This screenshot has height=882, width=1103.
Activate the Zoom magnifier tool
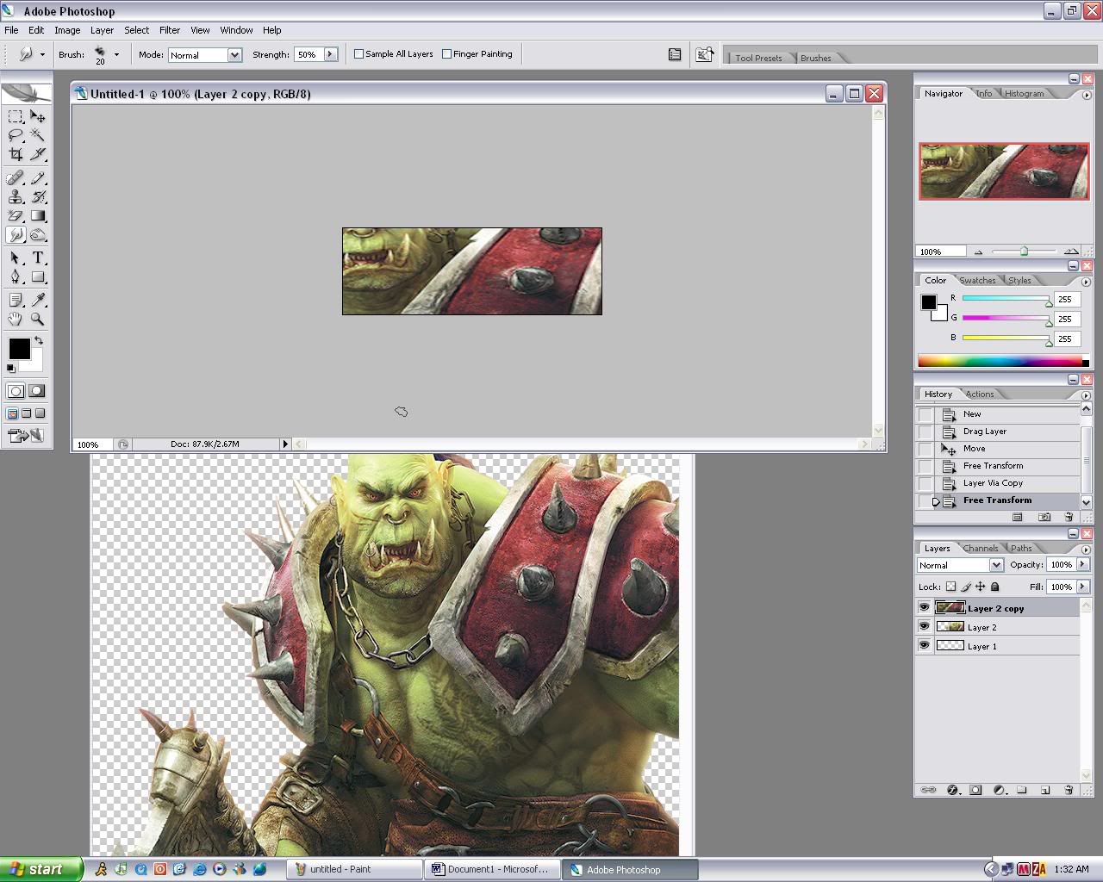[38, 319]
